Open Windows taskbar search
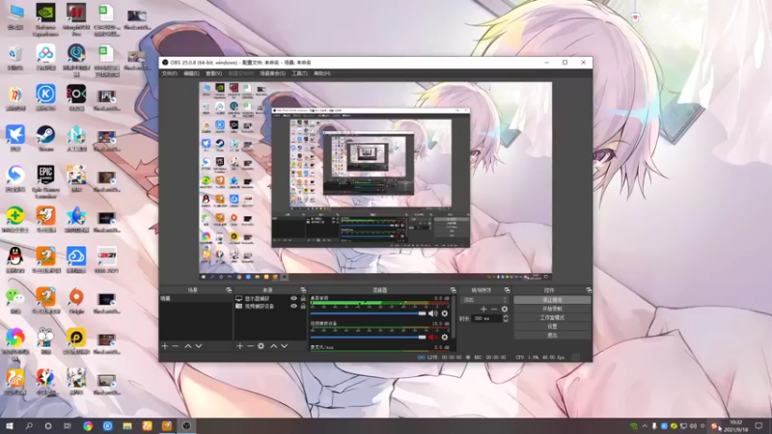Viewport: 772px width, 434px height. pyautogui.click(x=29, y=426)
